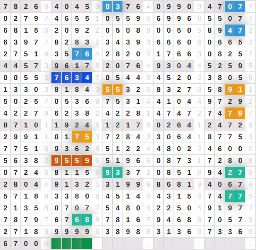This screenshot has width=256, height=250.
Task: Click the empty green answer block in bottom row
Action: [x=71, y=244]
